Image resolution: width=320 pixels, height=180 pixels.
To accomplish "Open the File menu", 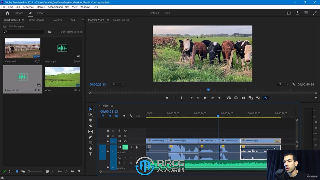I will tap(3, 7).
